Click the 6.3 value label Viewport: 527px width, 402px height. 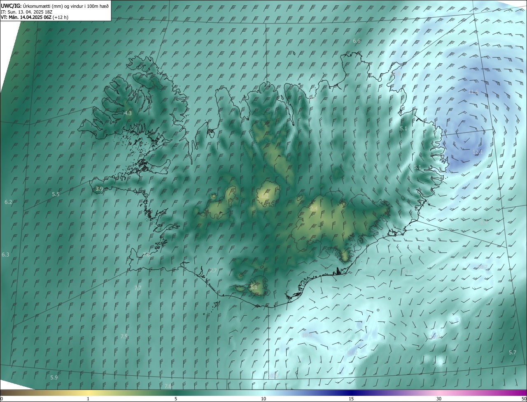point(5,255)
